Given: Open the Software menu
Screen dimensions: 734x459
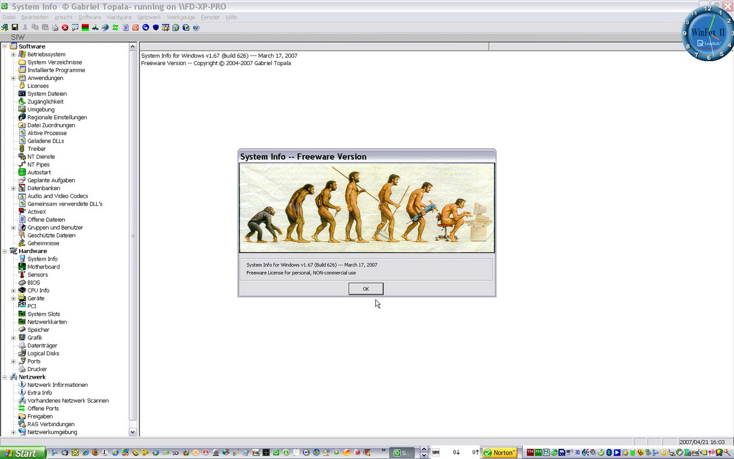Looking at the screenshot, I should [x=90, y=17].
